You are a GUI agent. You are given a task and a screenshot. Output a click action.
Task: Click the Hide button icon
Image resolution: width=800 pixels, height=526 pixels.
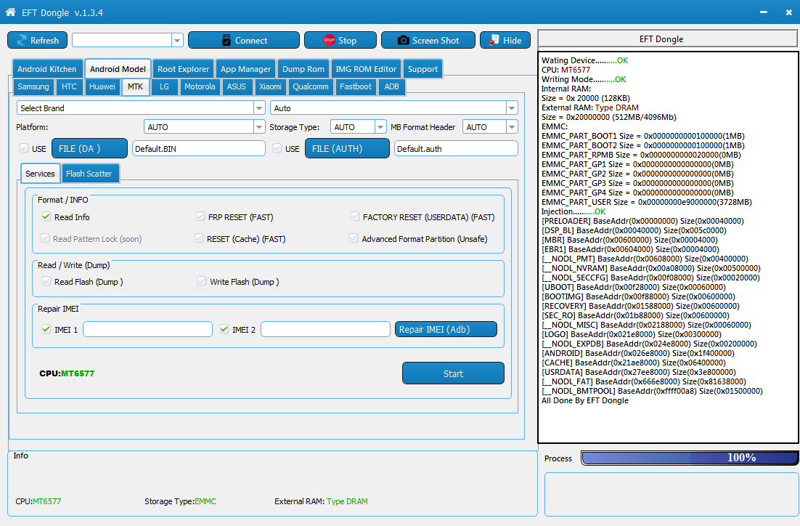pyautogui.click(x=494, y=41)
